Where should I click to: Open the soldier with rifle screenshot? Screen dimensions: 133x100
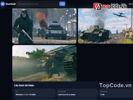coord(44,26)
